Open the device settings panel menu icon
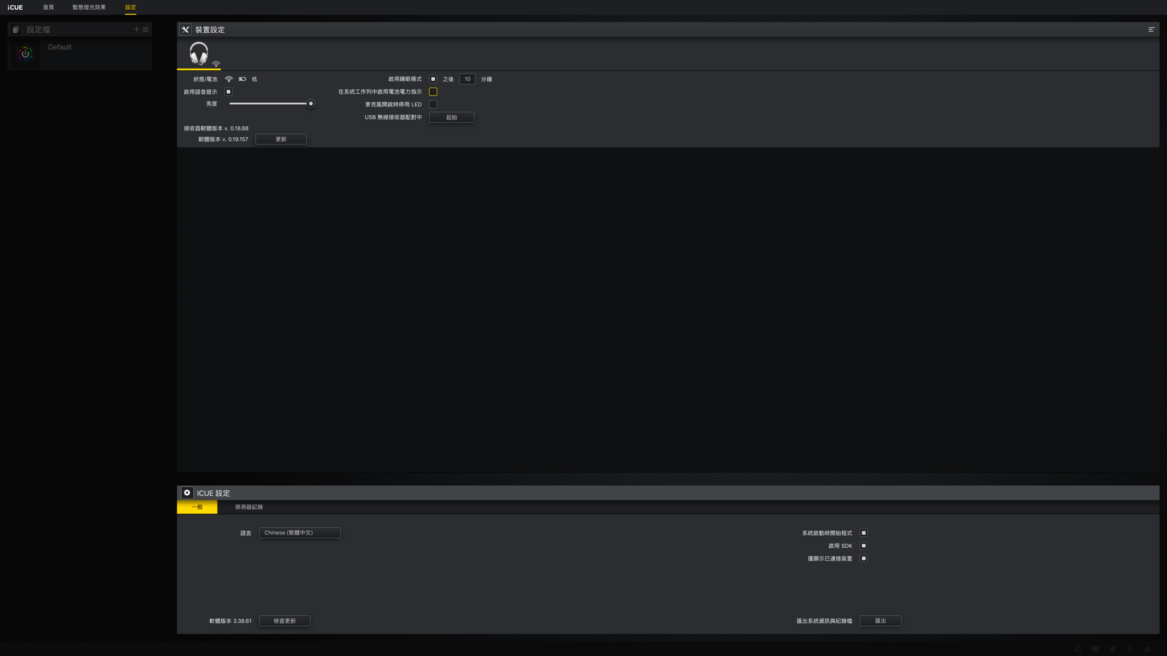The image size is (1167, 656). point(1151,30)
